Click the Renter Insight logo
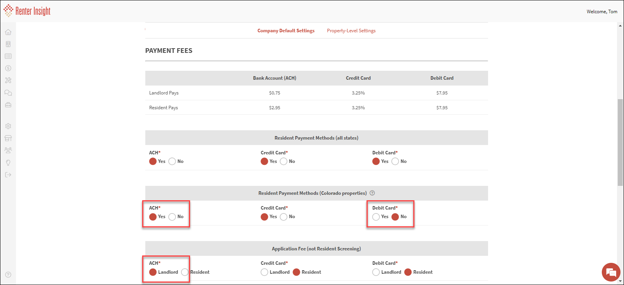The height and width of the screenshot is (285, 624). pos(27,11)
